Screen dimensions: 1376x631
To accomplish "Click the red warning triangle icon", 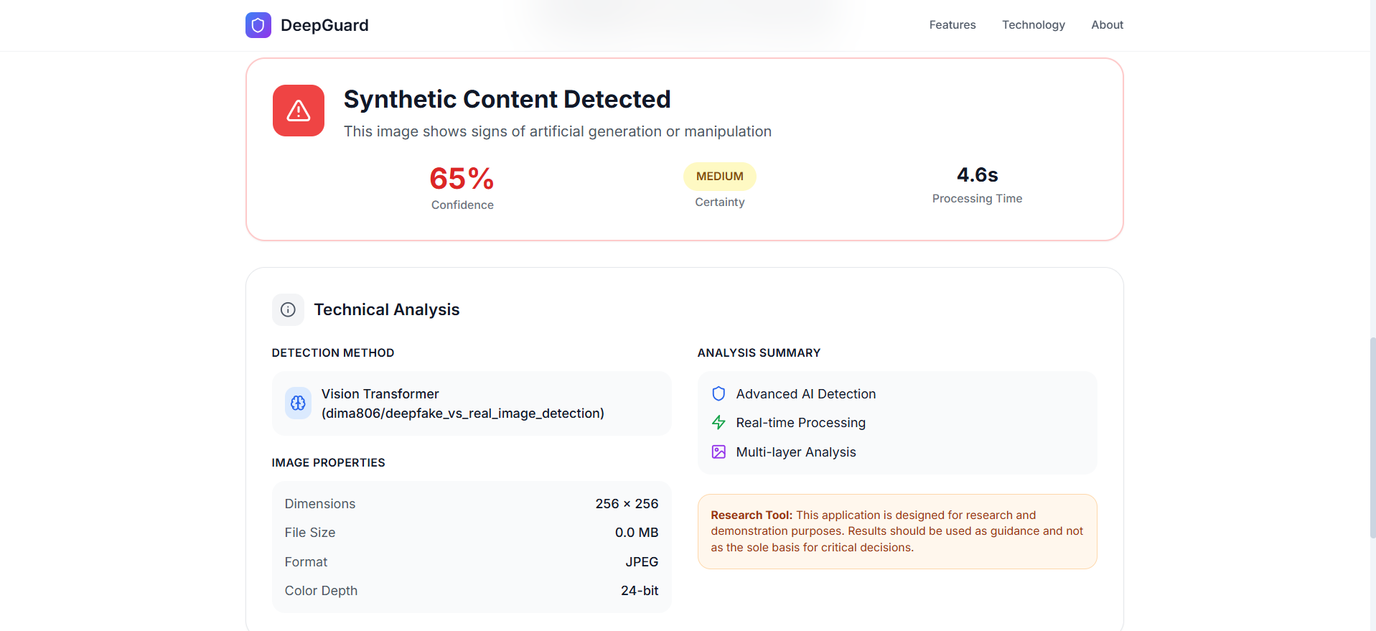I will pyautogui.click(x=298, y=111).
